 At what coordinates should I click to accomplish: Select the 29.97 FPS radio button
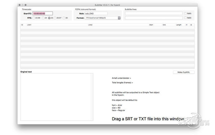click(x=55, y=18)
